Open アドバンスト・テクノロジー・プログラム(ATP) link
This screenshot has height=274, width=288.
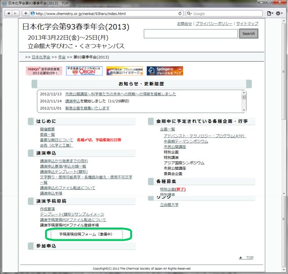[x=205, y=136]
